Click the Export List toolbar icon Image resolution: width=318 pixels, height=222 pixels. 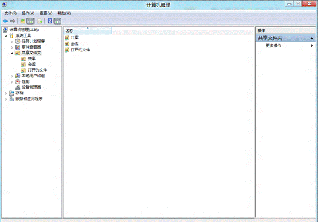pyautogui.click(x=40, y=21)
